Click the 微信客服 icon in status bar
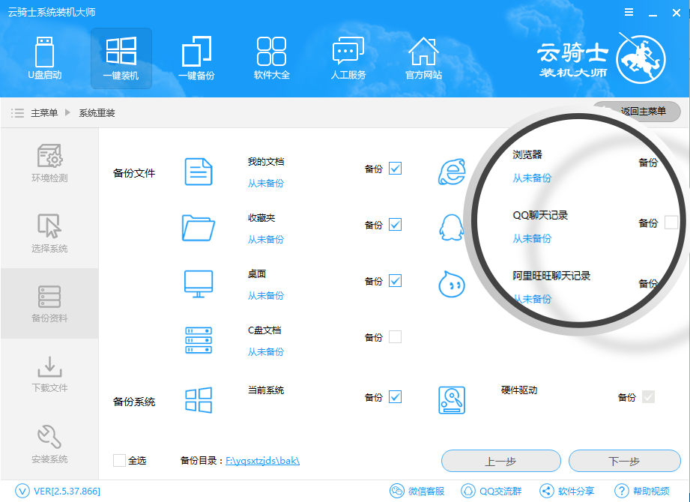 click(x=397, y=491)
